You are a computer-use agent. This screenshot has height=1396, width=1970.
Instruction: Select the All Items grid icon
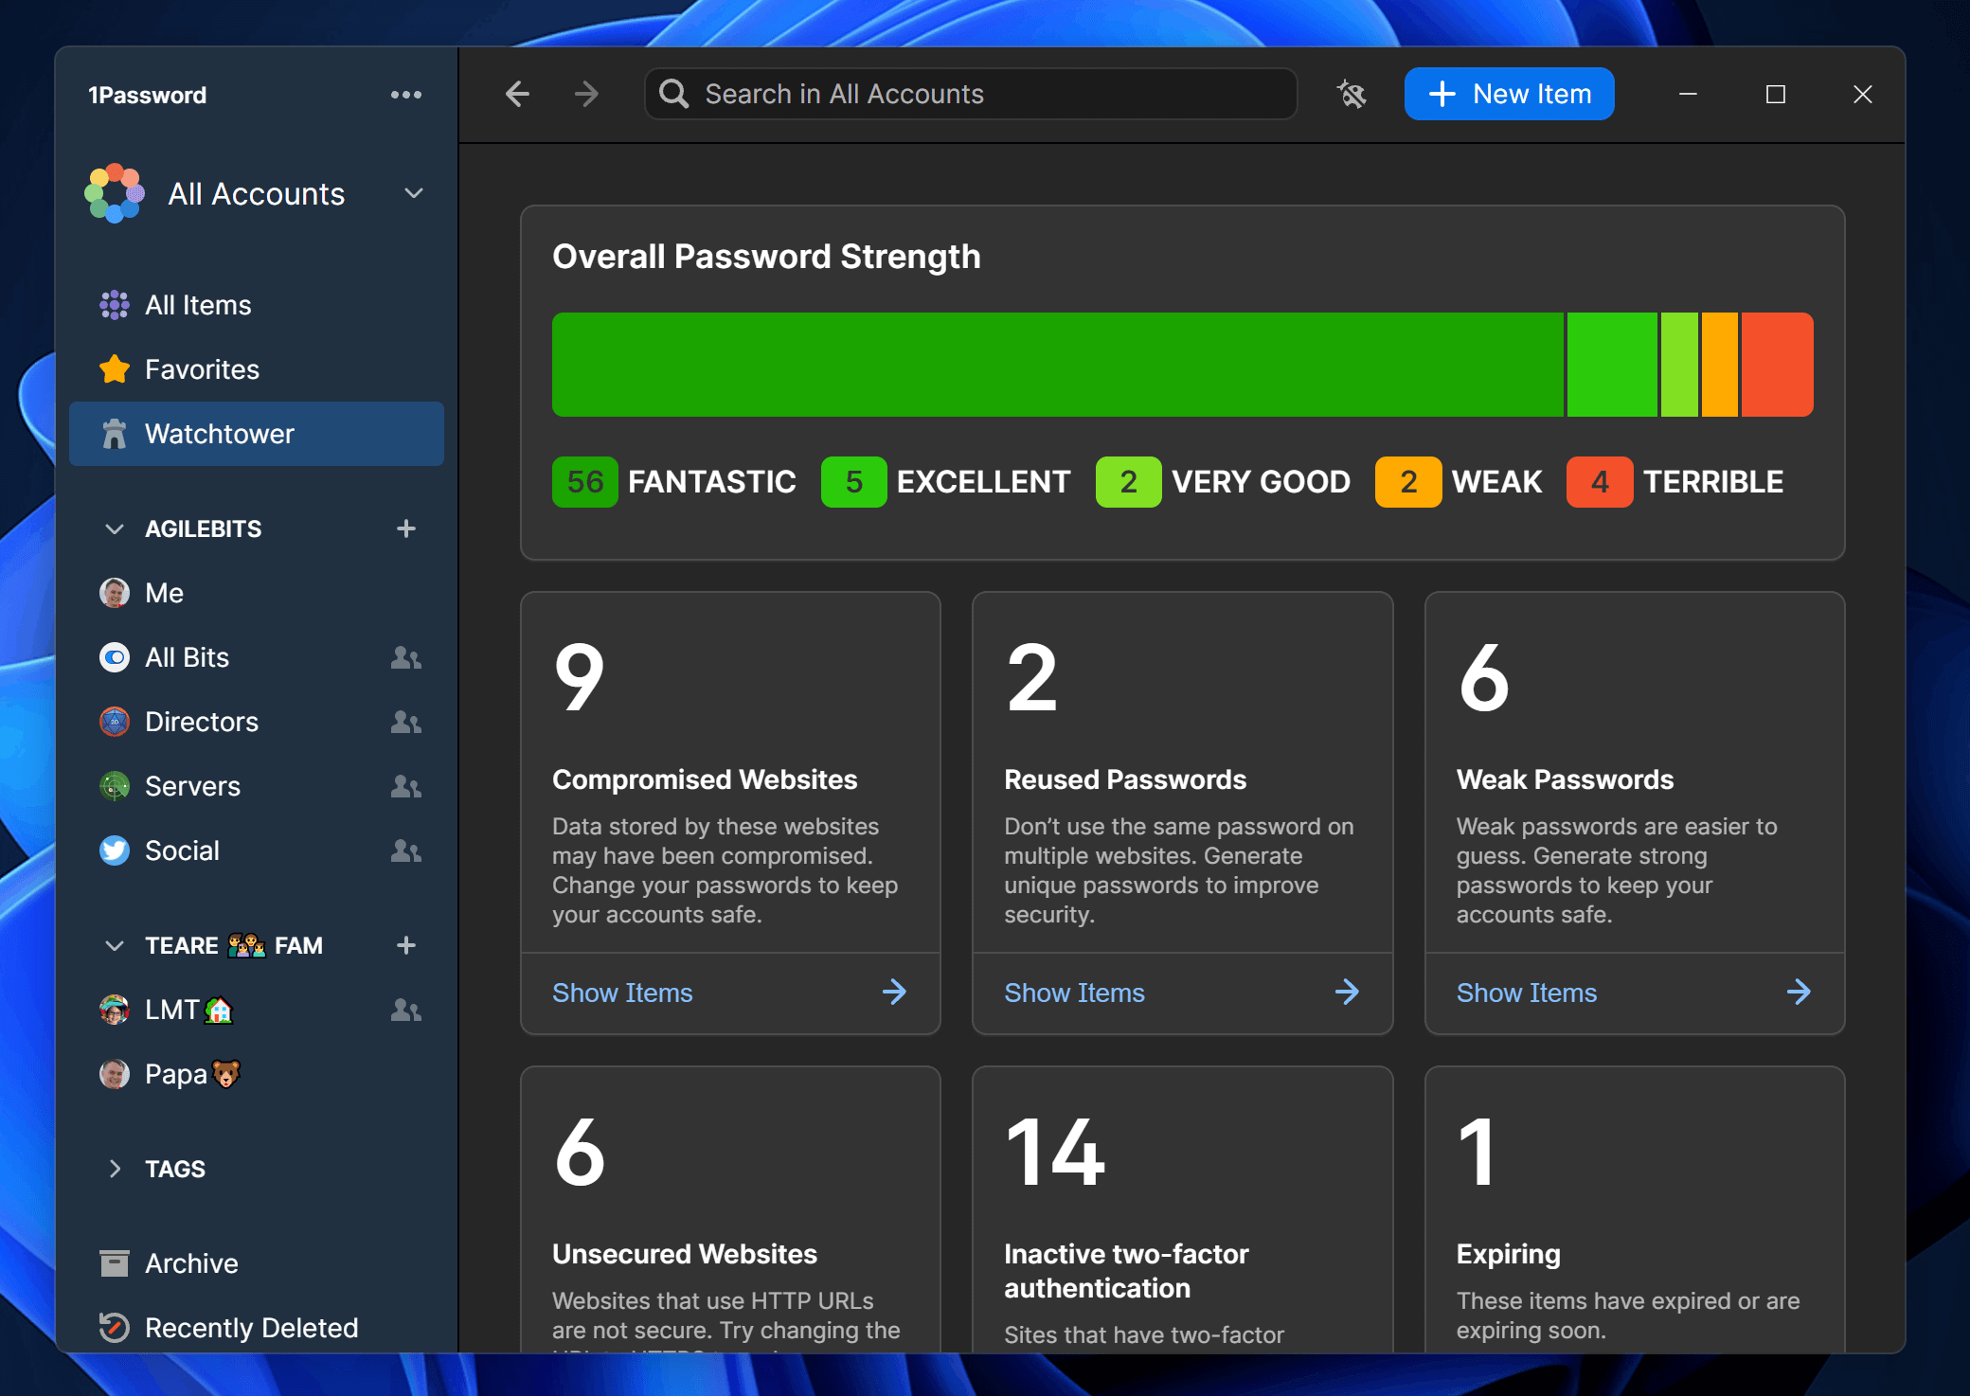tap(114, 304)
